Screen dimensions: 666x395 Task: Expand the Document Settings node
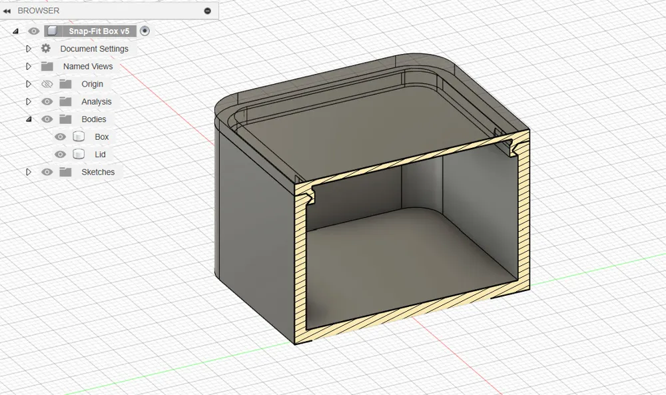(29, 48)
